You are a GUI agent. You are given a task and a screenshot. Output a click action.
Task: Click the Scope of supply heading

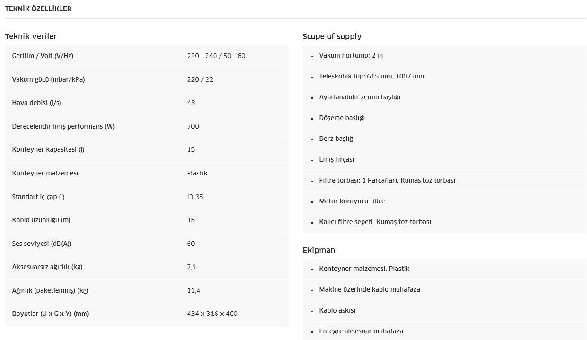tap(332, 36)
